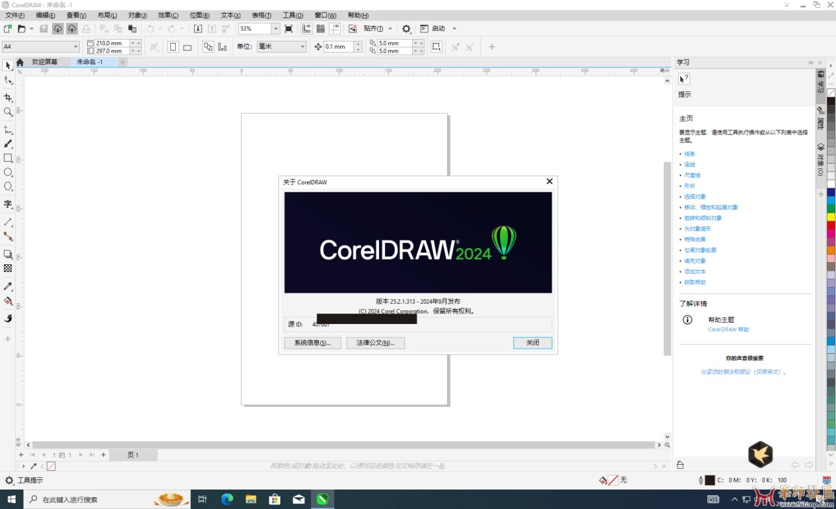Screen dimensions: 836x509
Task: Expand the 启动 launcher dropdown
Action: tap(454, 29)
